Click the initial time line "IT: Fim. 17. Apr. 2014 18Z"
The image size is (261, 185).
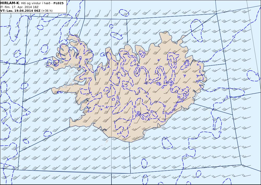(19, 7)
